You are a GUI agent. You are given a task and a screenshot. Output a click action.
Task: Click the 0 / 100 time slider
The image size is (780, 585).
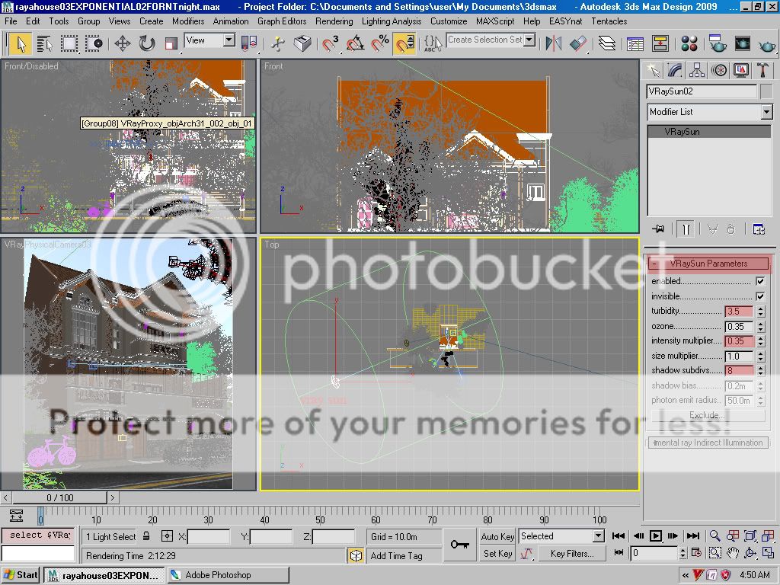pyautogui.click(x=59, y=497)
